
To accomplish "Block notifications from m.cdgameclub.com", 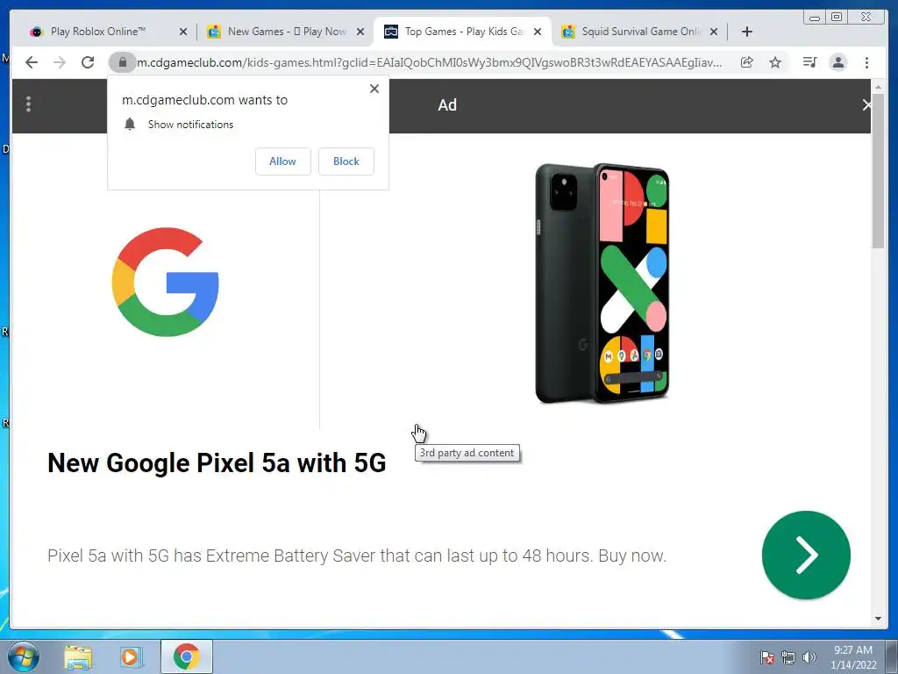I will (x=346, y=161).
